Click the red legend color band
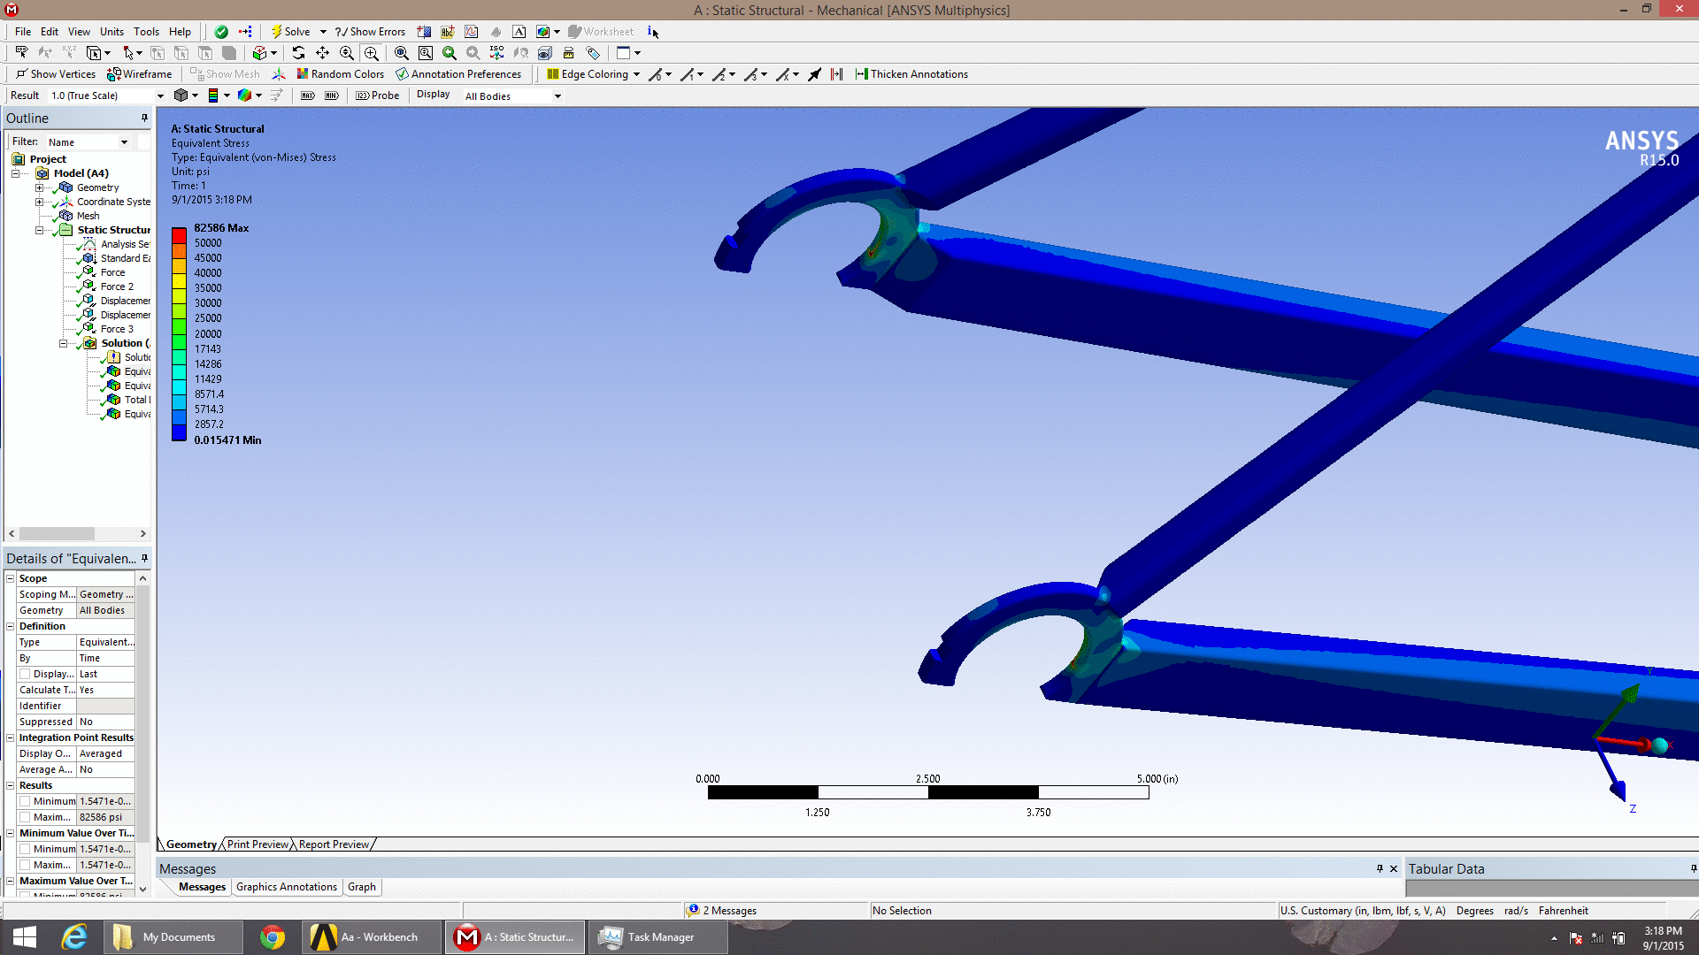Viewport: 1699px width, 955px height. coord(179,235)
